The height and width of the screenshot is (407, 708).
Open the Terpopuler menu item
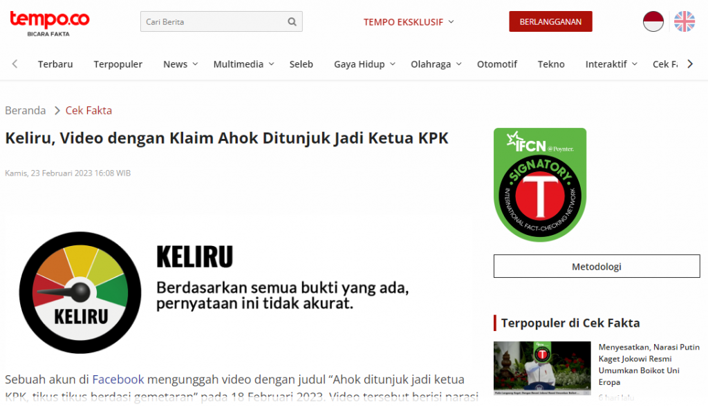[x=118, y=64]
